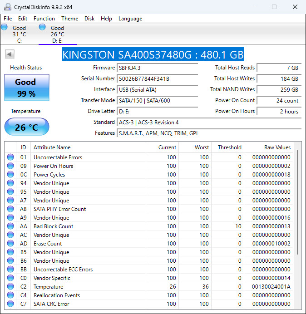Screen dimensions: 306x314
Task: Click the Attribute Name column header
Action: 89,147
